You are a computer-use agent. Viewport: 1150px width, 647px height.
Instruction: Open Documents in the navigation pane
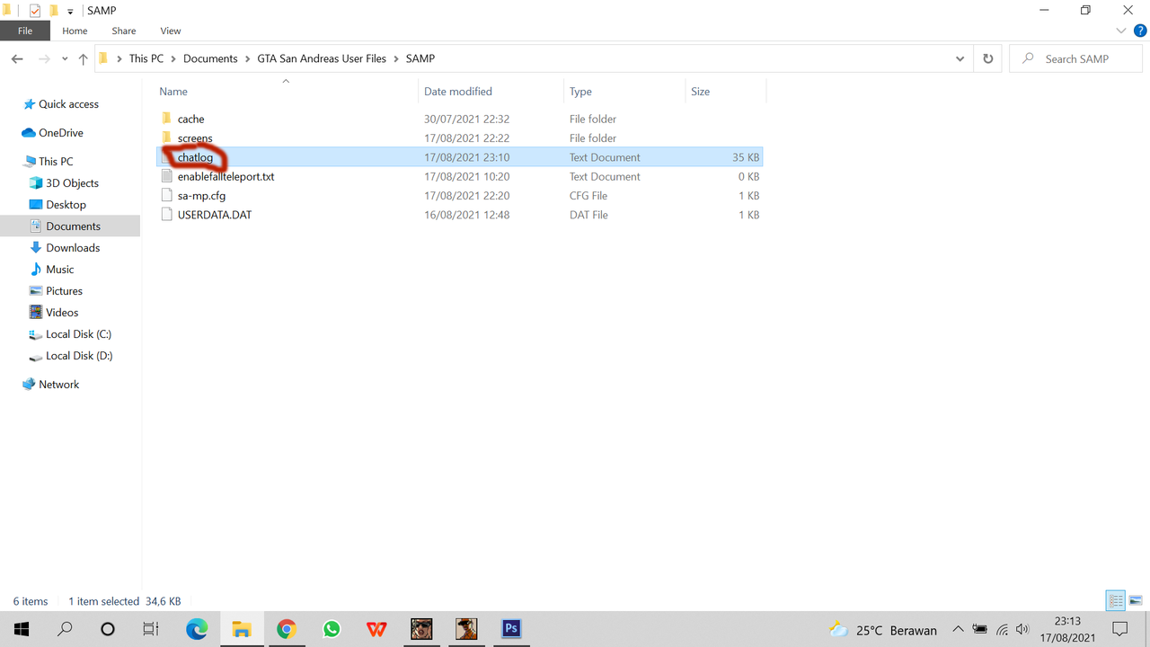coord(73,226)
